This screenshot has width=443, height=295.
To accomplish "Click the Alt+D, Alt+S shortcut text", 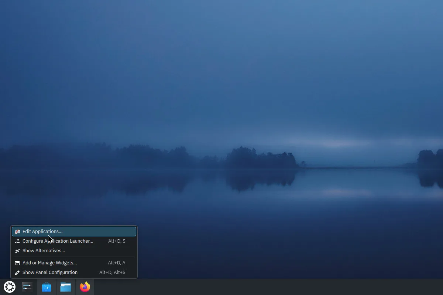I will tap(112, 273).
